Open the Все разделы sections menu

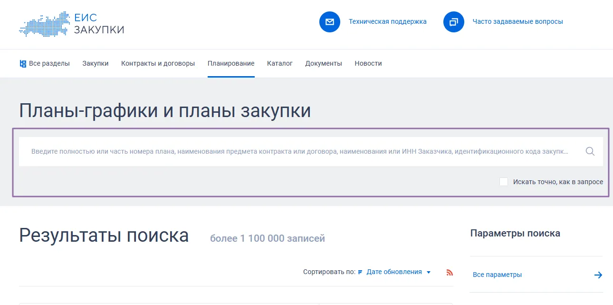coord(45,63)
